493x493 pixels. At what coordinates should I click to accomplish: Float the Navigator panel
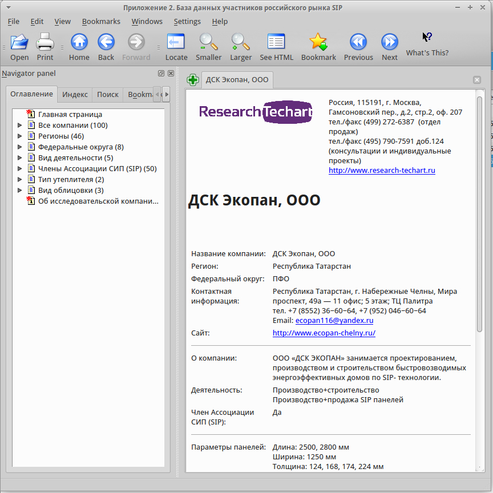(161, 73)
